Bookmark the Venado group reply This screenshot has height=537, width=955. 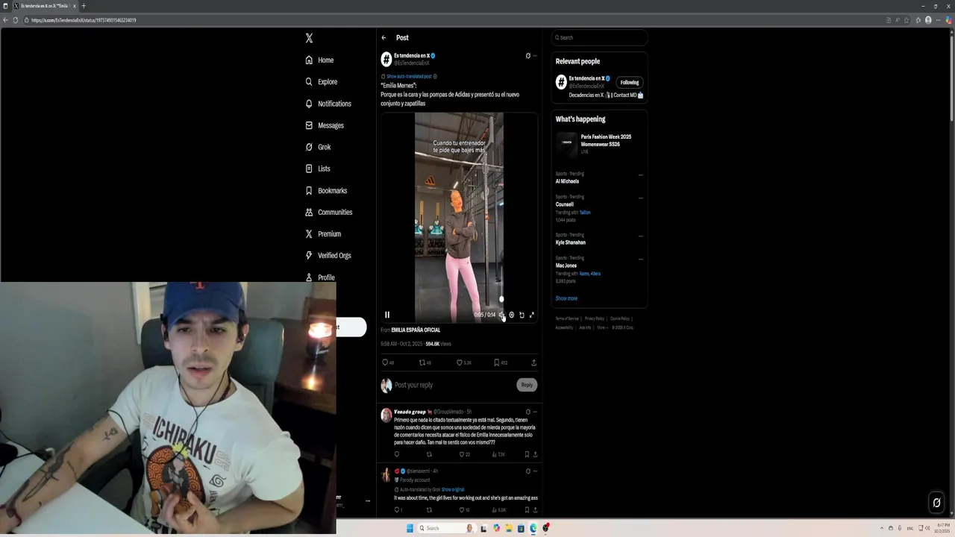click(x=527, y=454)
